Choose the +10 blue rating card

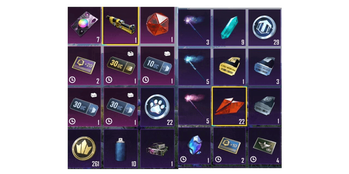click(229, 146)
